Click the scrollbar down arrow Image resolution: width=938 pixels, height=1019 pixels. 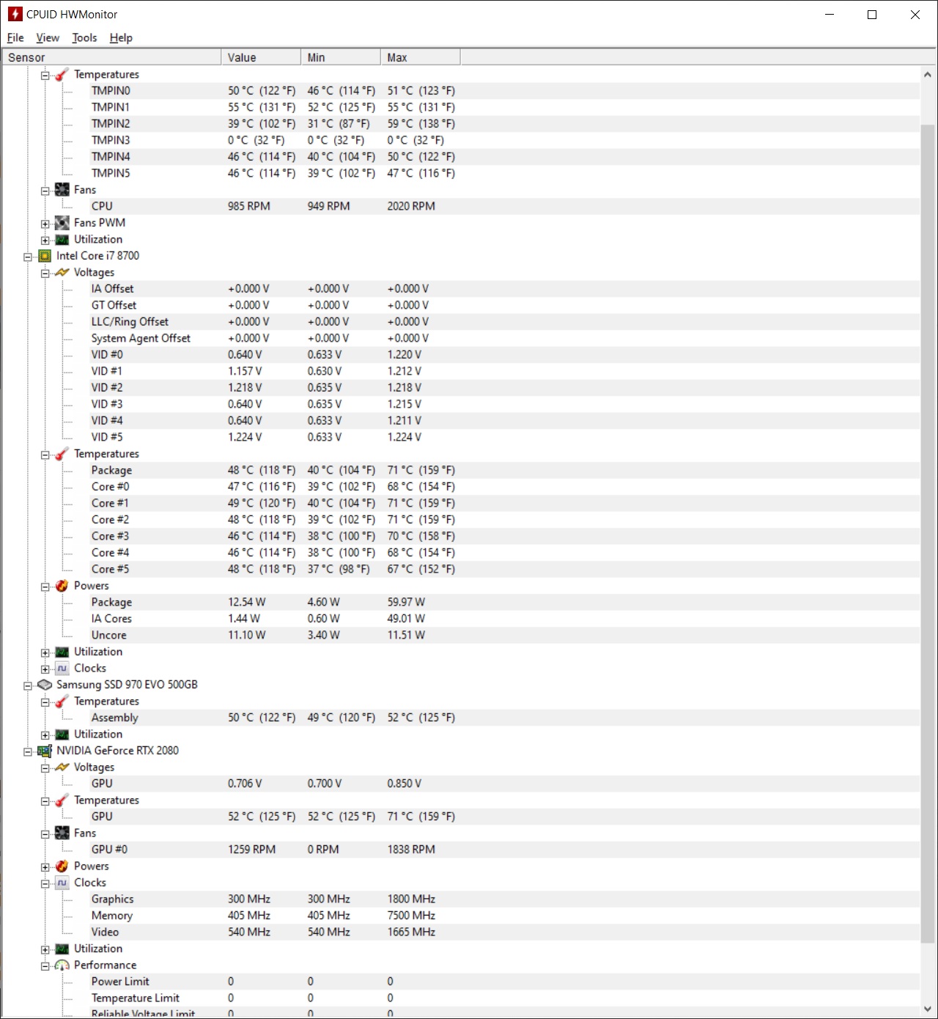[x=928, y=1008]
